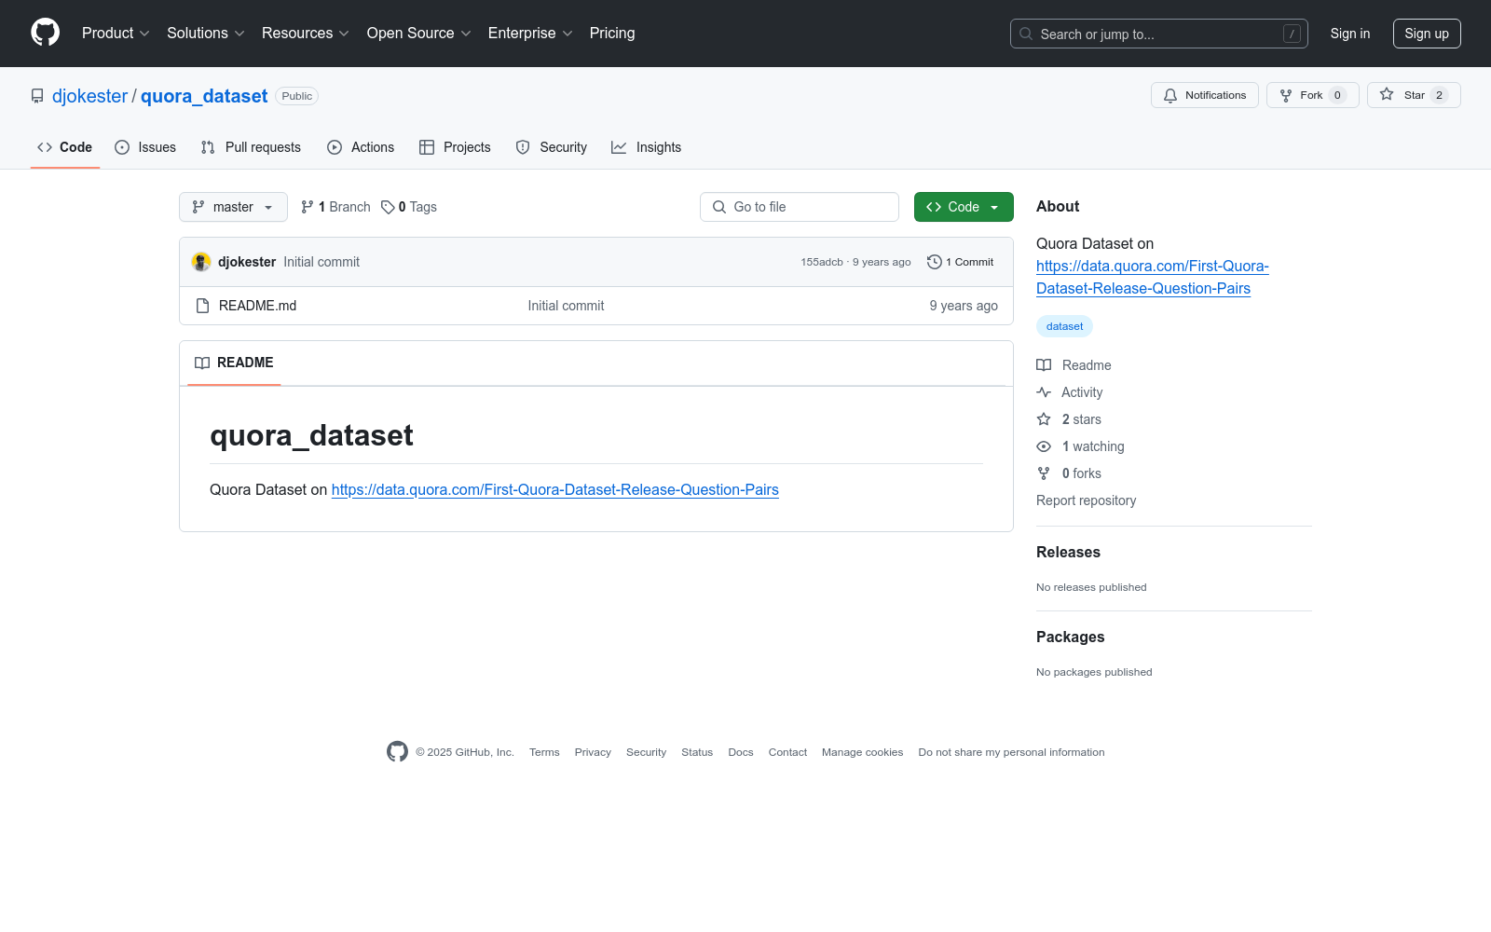Expand the Open Source menu
1491x932 pixels.
click(419, 33)
